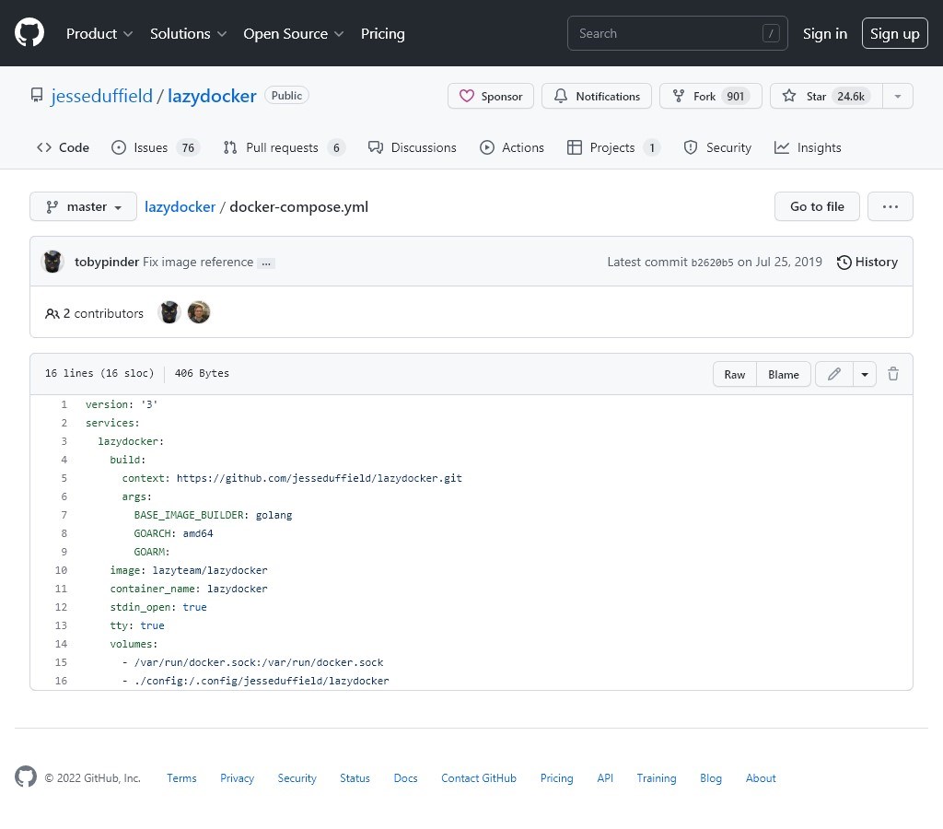Click the Go to file button

(x=817, y=206)
